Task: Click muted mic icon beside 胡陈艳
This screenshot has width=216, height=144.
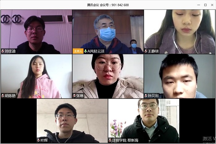Action: click(x=2, y=95)
